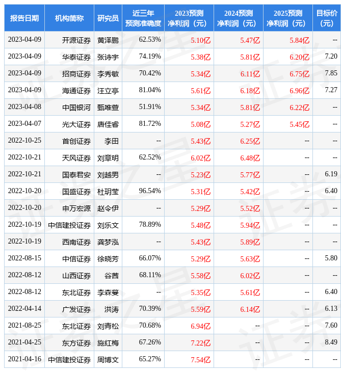The height and width of the screenshot is (372, 341).
Task: Click report date 2022-04-14
Action: click(x=24, y=308)
